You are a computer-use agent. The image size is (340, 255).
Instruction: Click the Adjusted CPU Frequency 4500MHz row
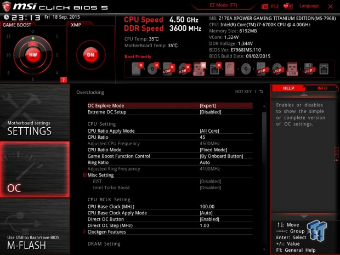(x=170, y=143)
